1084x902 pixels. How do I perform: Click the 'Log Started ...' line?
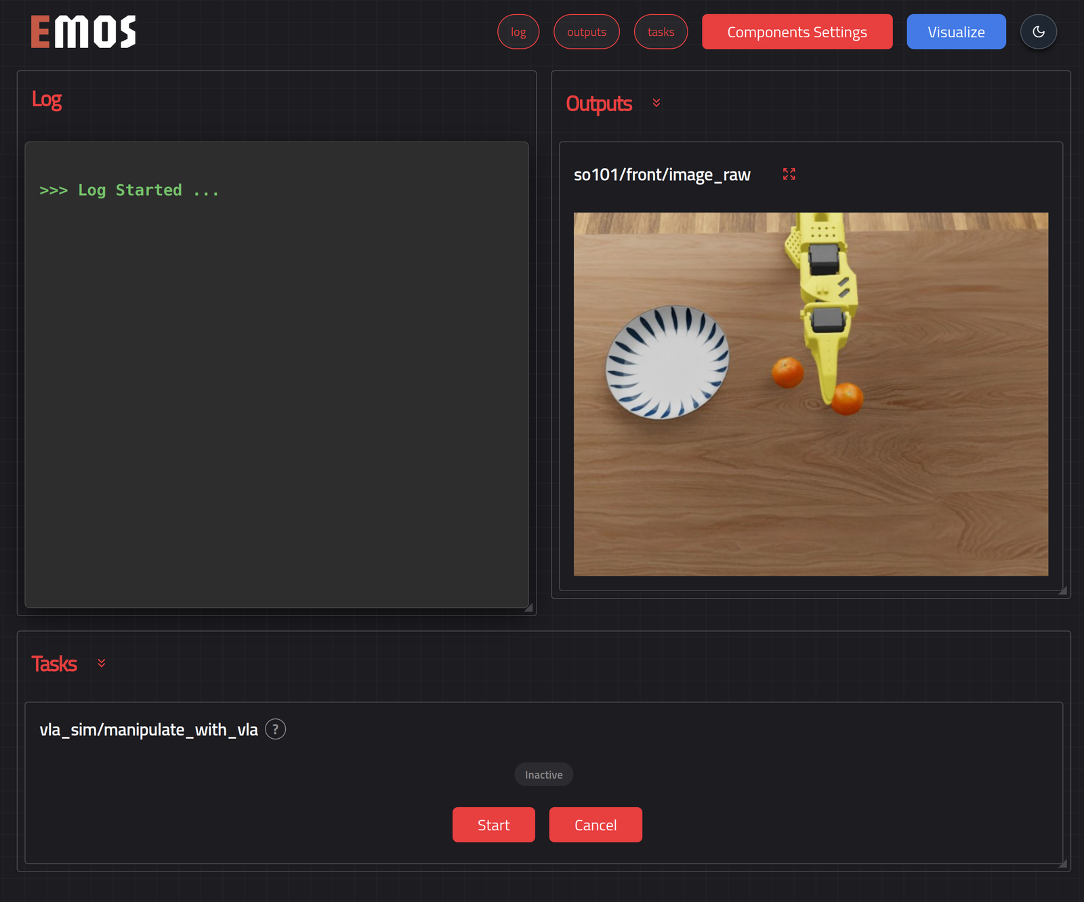[x=129, y=190]
